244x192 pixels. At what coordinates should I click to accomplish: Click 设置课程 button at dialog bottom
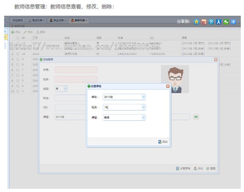[183, 168]
